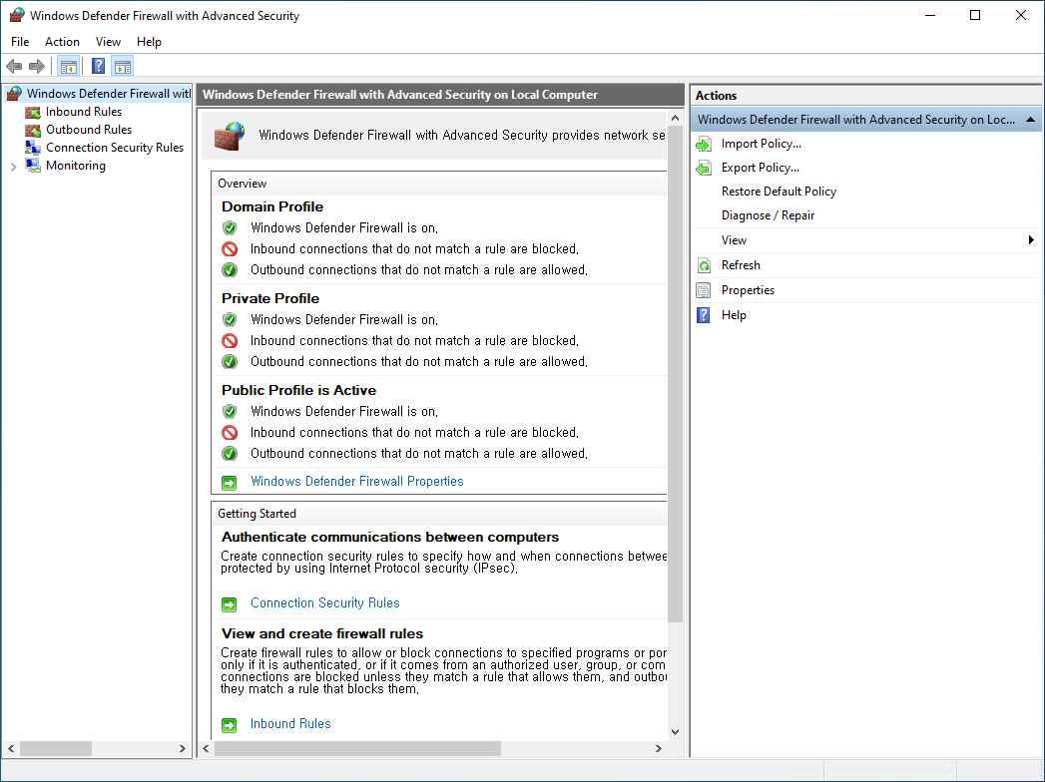The image size is (1045, 782).
Task: Click the Properties icon in Actions pane
Action: (x=704, y=290)
